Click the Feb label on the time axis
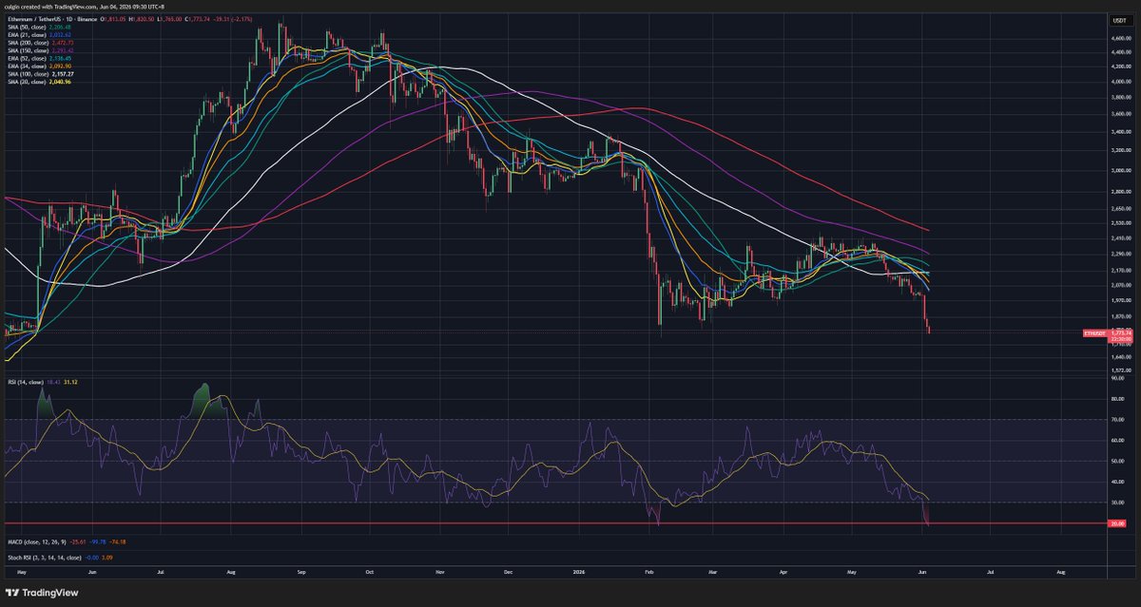Image resolution: width=1141 pixels, height=607 pixels. (x=649, y=573)
